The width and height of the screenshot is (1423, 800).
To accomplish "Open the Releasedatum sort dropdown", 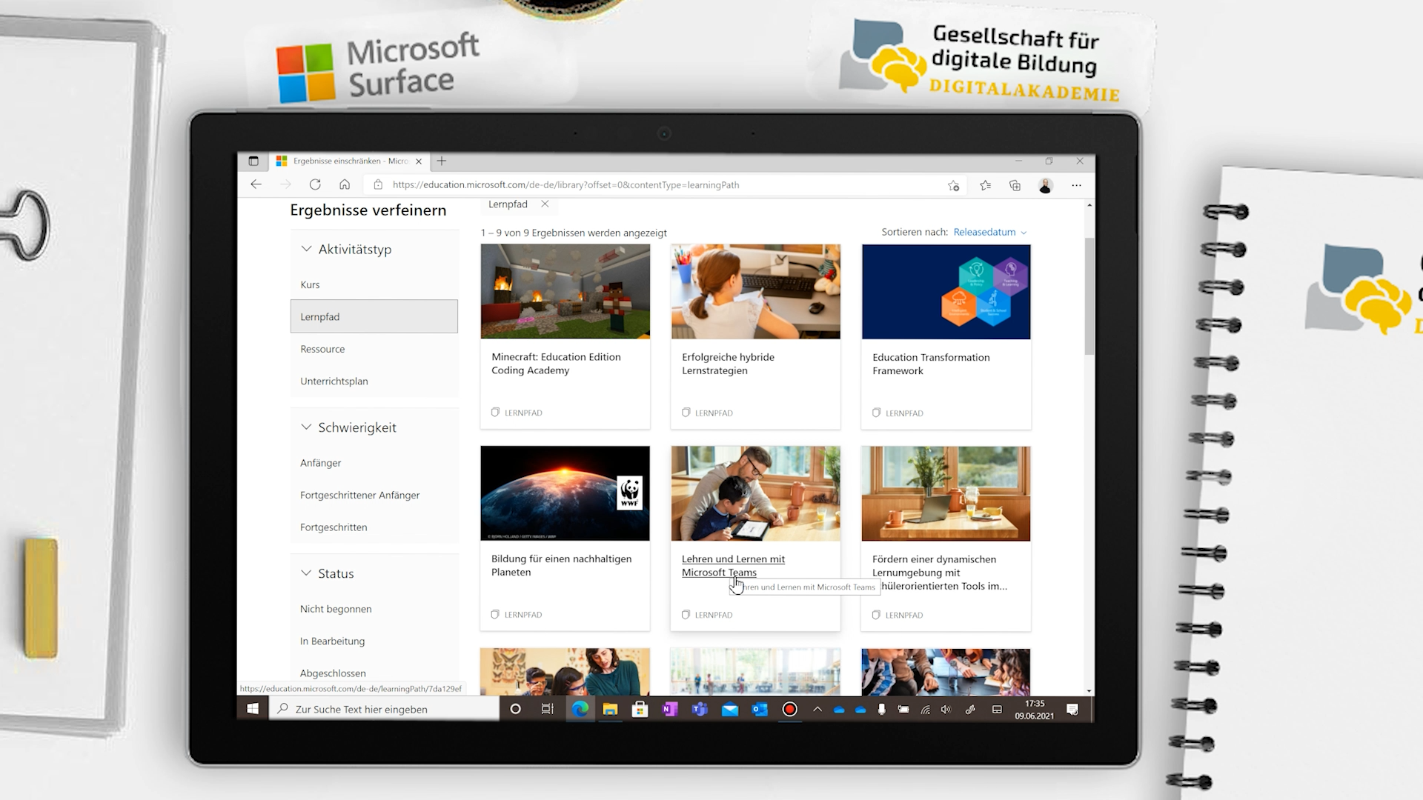I will coord(990,232).
